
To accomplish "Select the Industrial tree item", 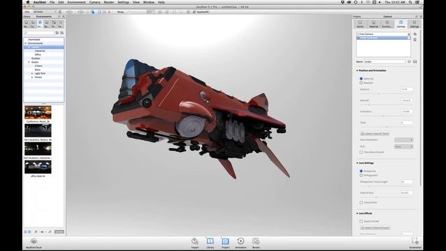I will pos(40,51).
